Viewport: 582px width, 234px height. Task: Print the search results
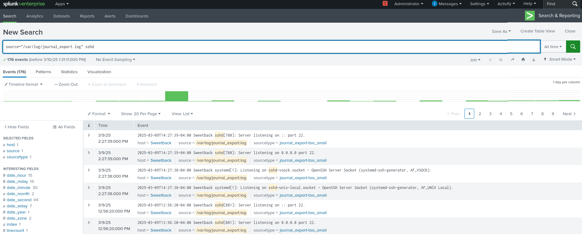click(523, 59)
